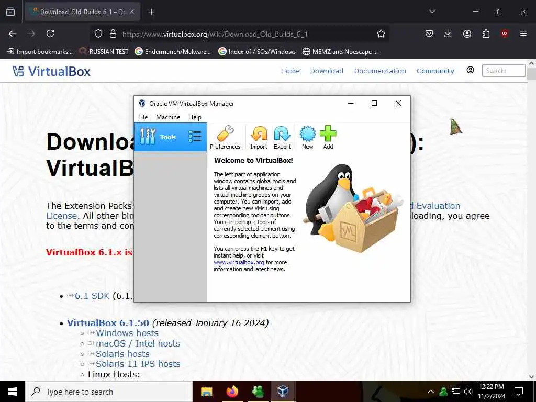Open Firefox tracking protection shield
The image size is (536, 402).
point(98,33)
